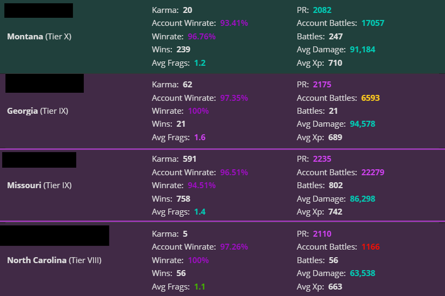Select the Account Battles value 17057
445x296 pixels.
(373, 23)
